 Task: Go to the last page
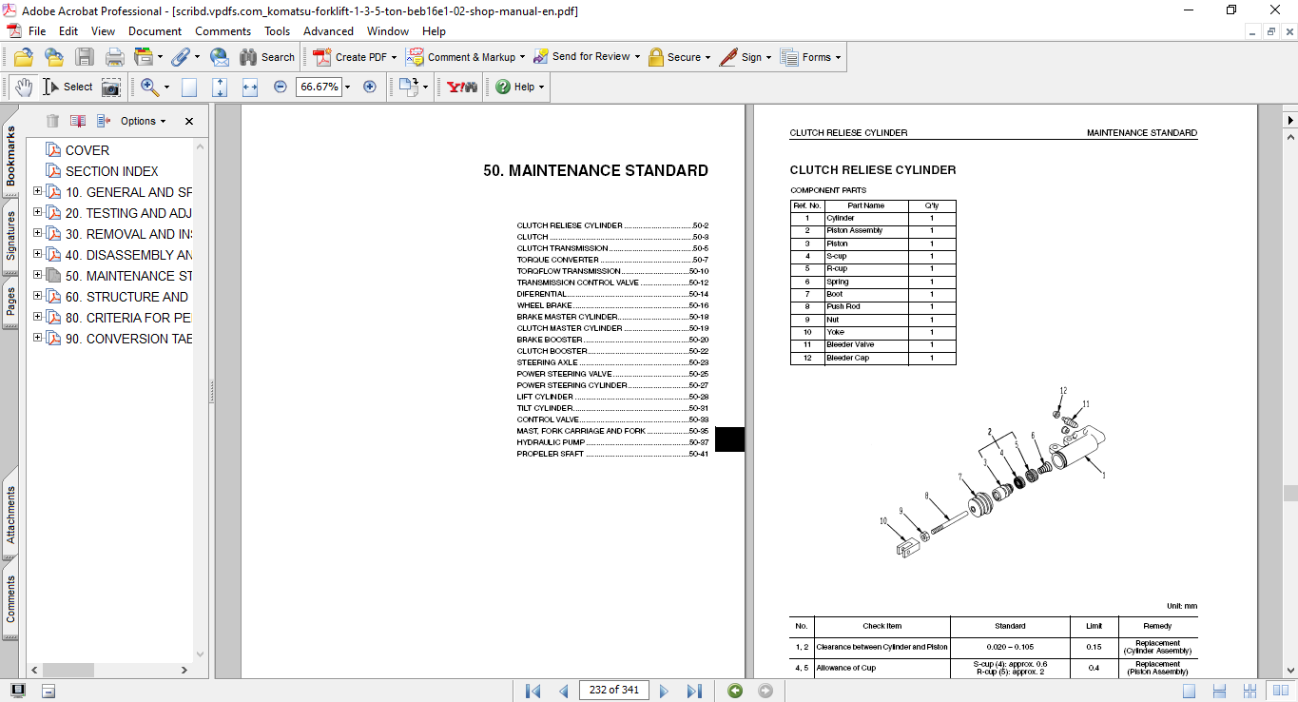coord(694,691)
